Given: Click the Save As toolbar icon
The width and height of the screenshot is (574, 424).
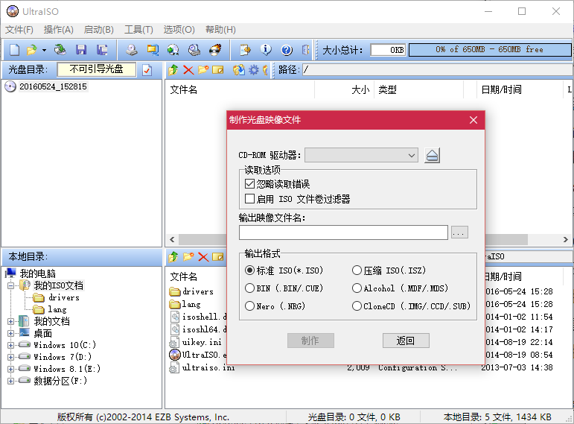Looking at the screenshot, I should pos(102,50).
